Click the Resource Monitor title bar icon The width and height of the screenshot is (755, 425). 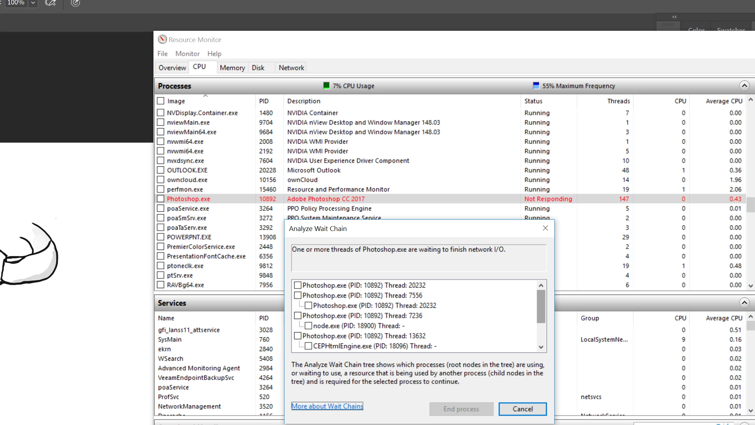(162, 39)
